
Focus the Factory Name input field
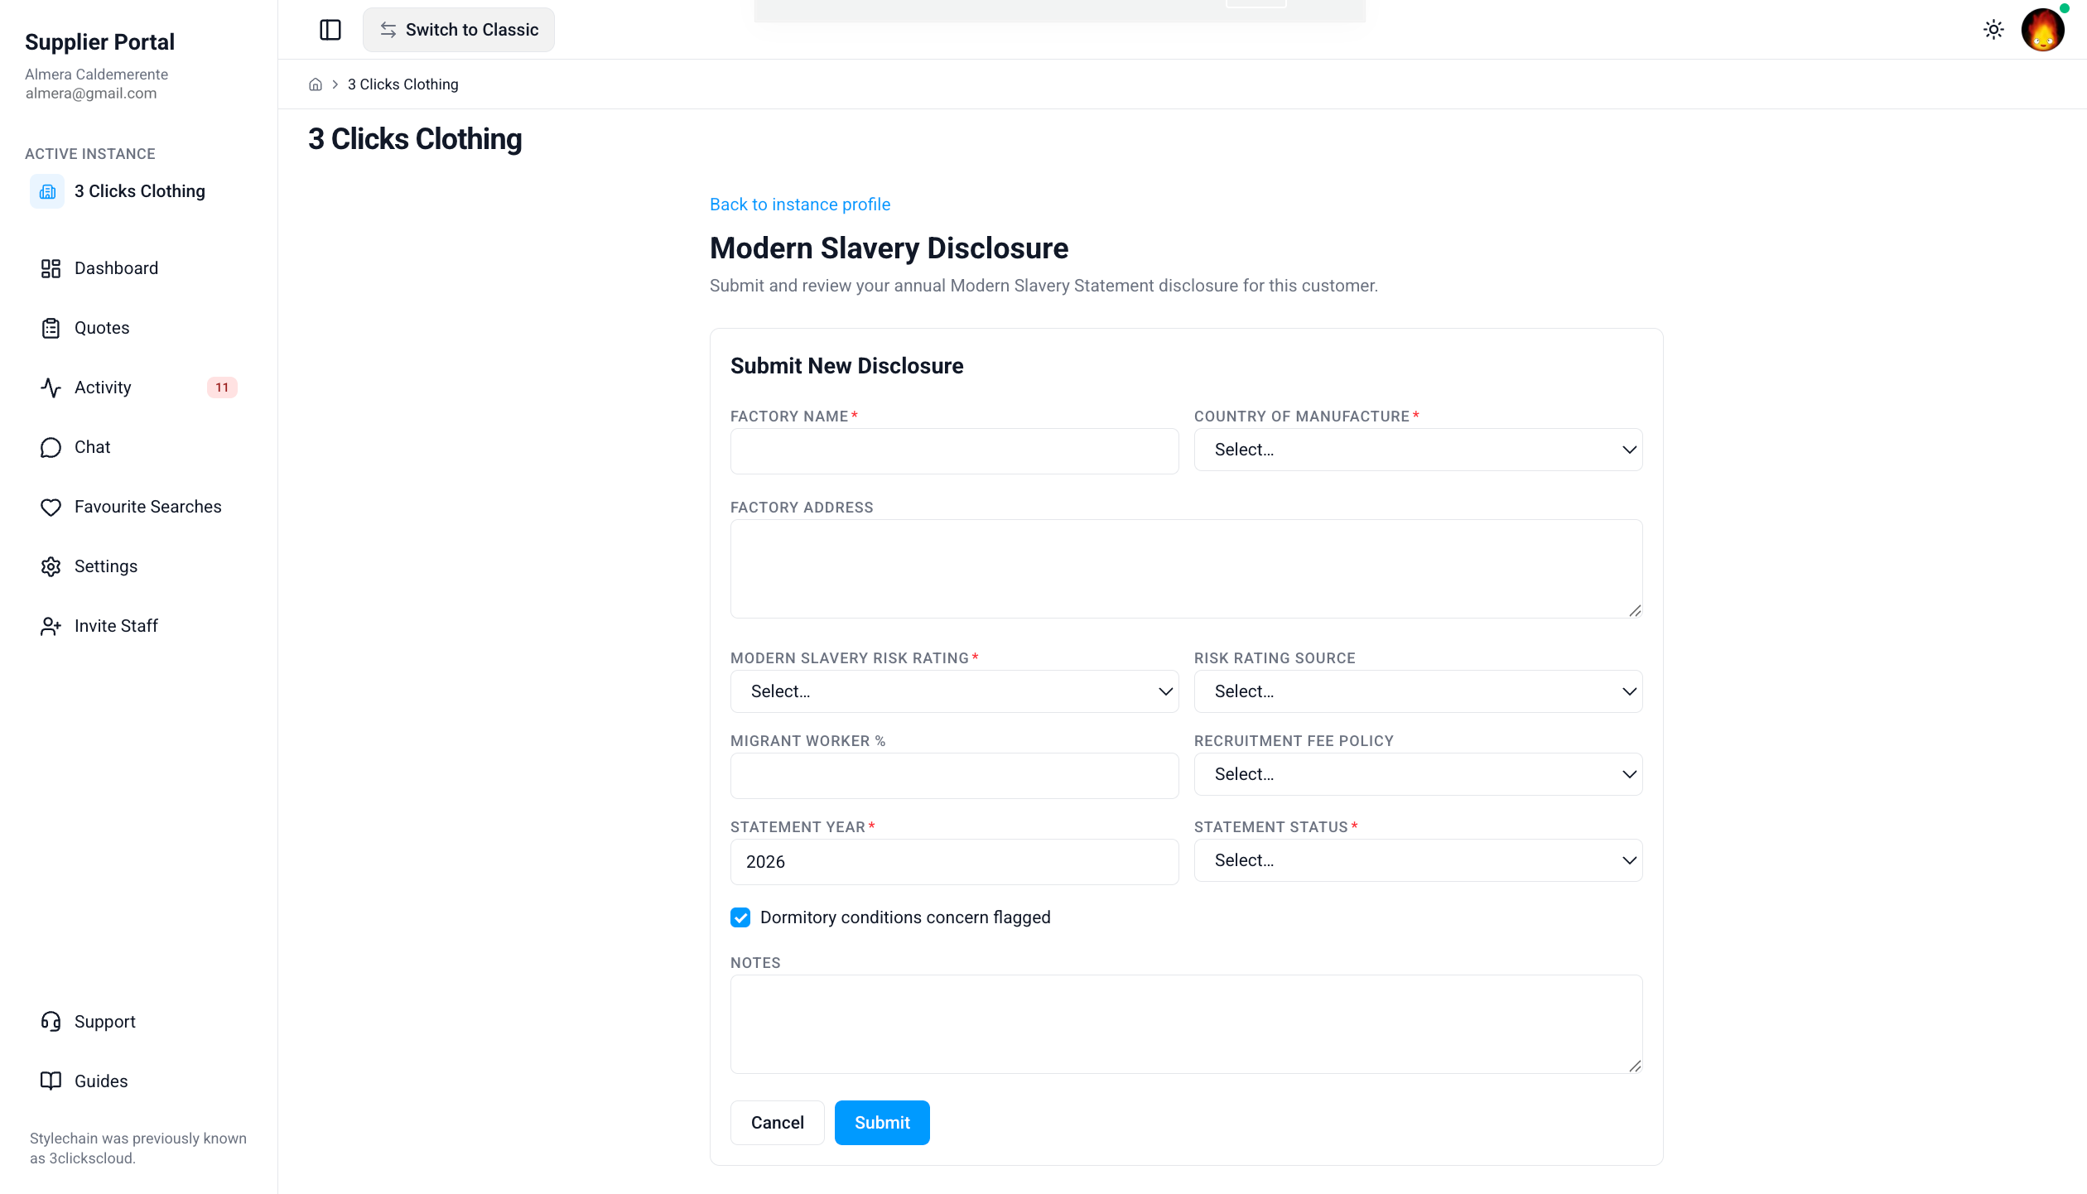(x=954, y=451)
